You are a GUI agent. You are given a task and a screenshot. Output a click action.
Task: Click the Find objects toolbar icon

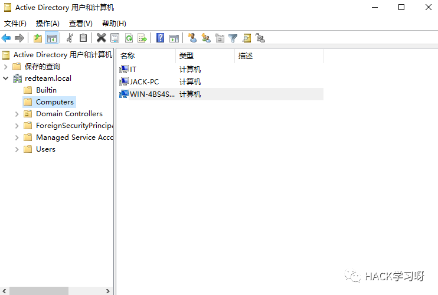[247, 38]
